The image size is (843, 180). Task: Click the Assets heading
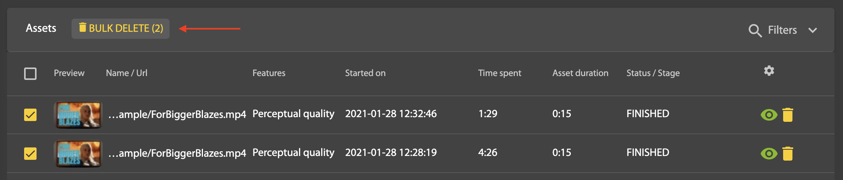click(x=41, y=28)
